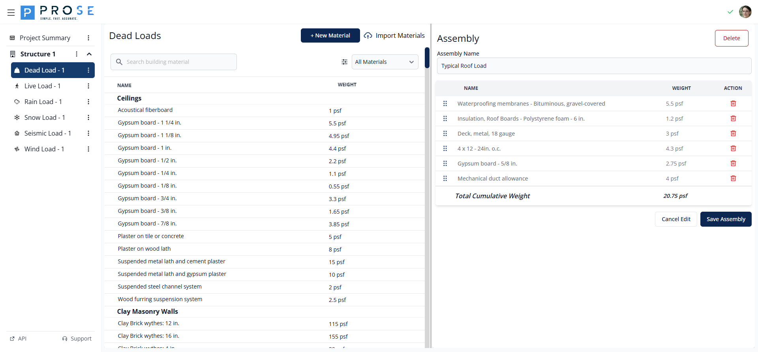This screenshot has height=352, width=758.
Task: Open the API link
Action: (18, 339)
